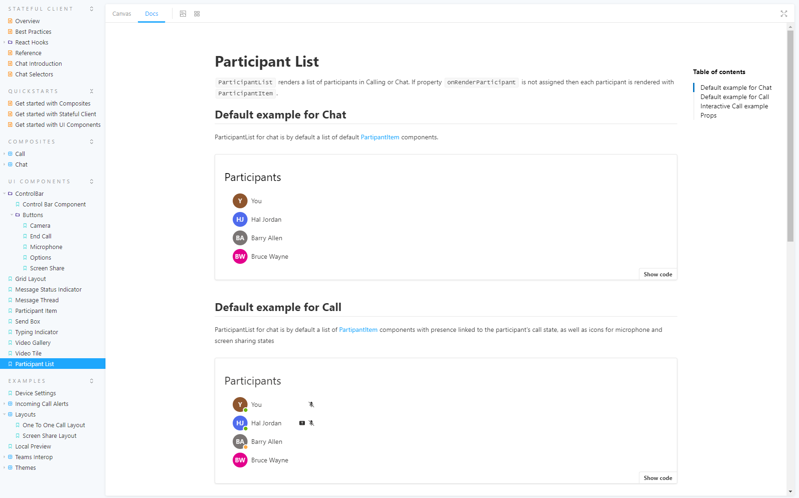Click the screen sharing icon beside Hal Jordan
799x498 pixels.
point(302,423)
